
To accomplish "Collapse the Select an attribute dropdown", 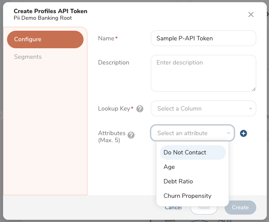I will (x=193, y=133).
